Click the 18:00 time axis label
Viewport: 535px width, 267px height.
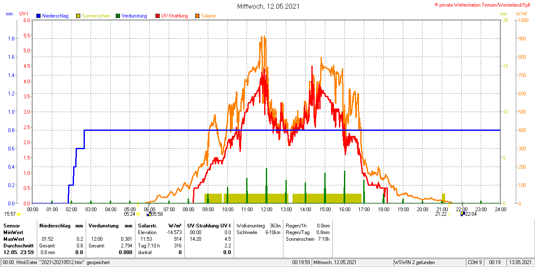383,209
